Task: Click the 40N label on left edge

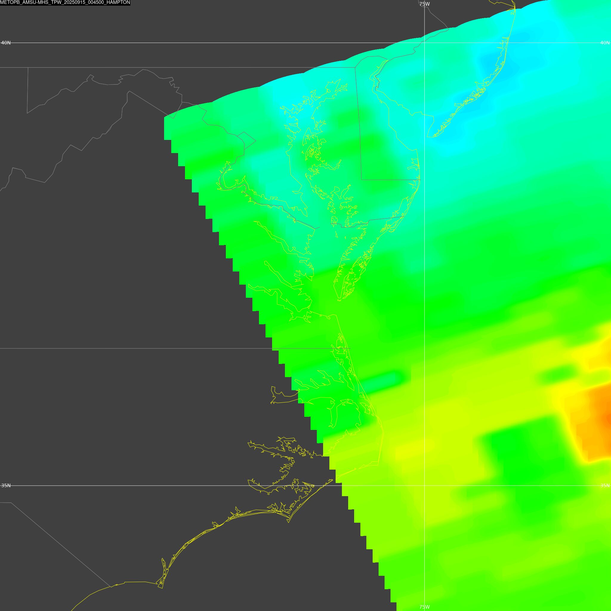Action: tap(6, 43)
